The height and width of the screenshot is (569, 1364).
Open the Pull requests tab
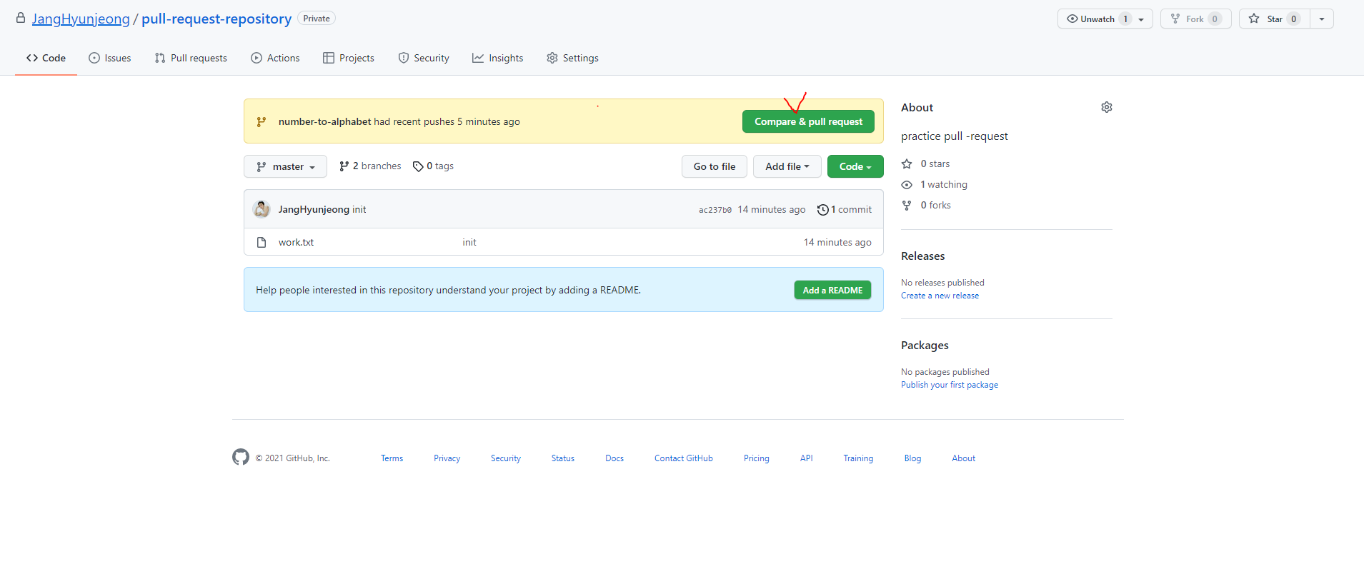pyautogui.click(x=191, y=58)
